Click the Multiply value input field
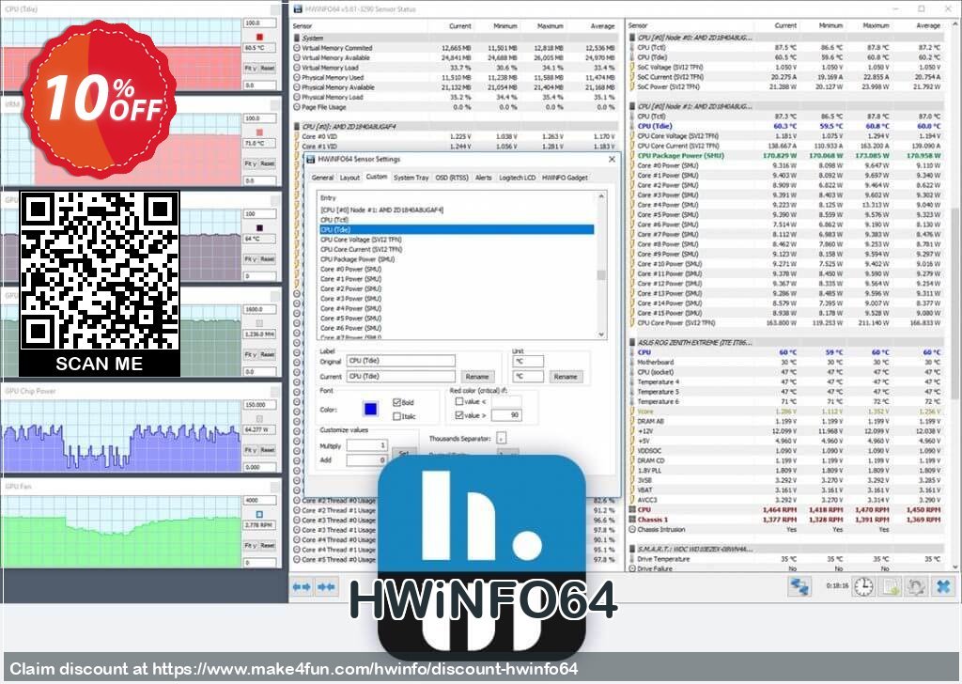 (367, 445)
